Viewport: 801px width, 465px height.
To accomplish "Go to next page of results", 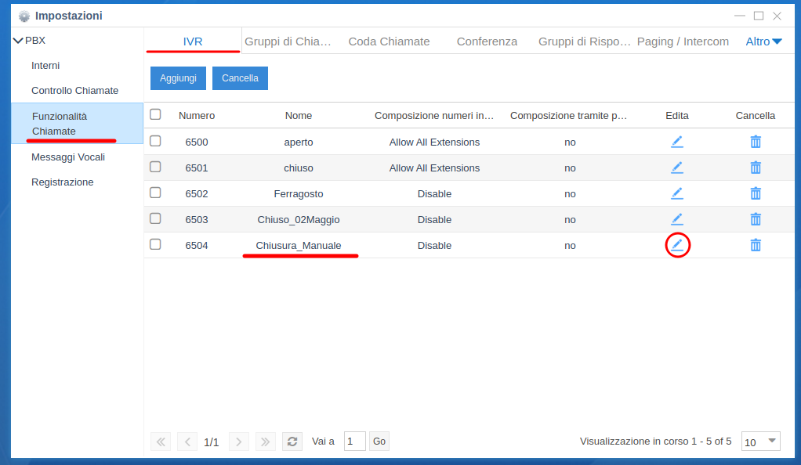I will point(238,442).
